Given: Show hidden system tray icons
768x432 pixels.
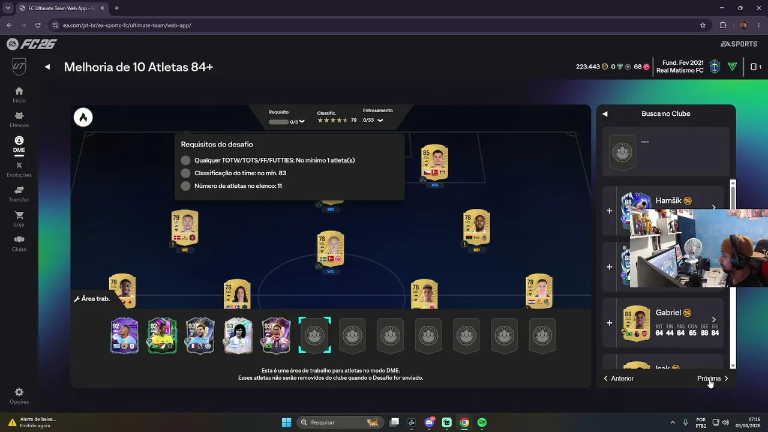Looking at the screenshot, I should point(672,422).
